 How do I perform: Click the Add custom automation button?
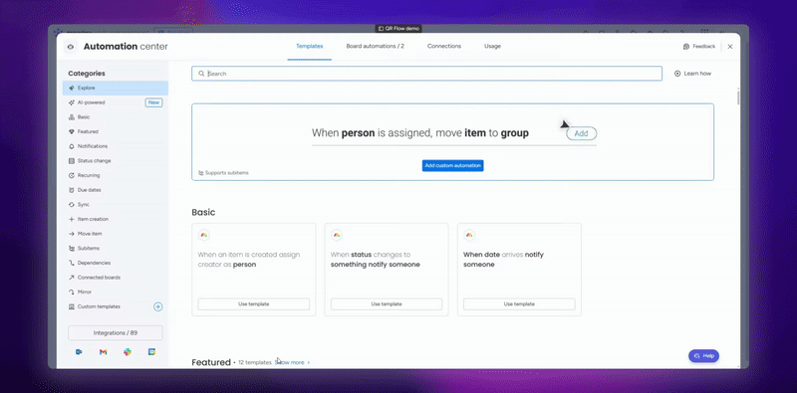coord(453,165)
